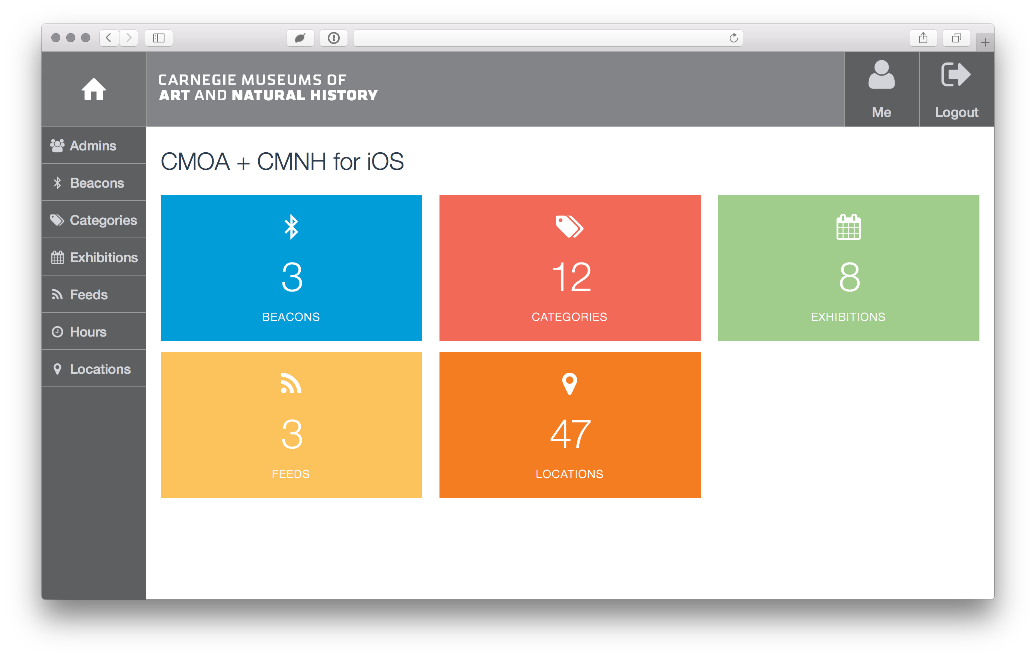
Task: Click the number 12 on Categories tile
Action: 571,277
